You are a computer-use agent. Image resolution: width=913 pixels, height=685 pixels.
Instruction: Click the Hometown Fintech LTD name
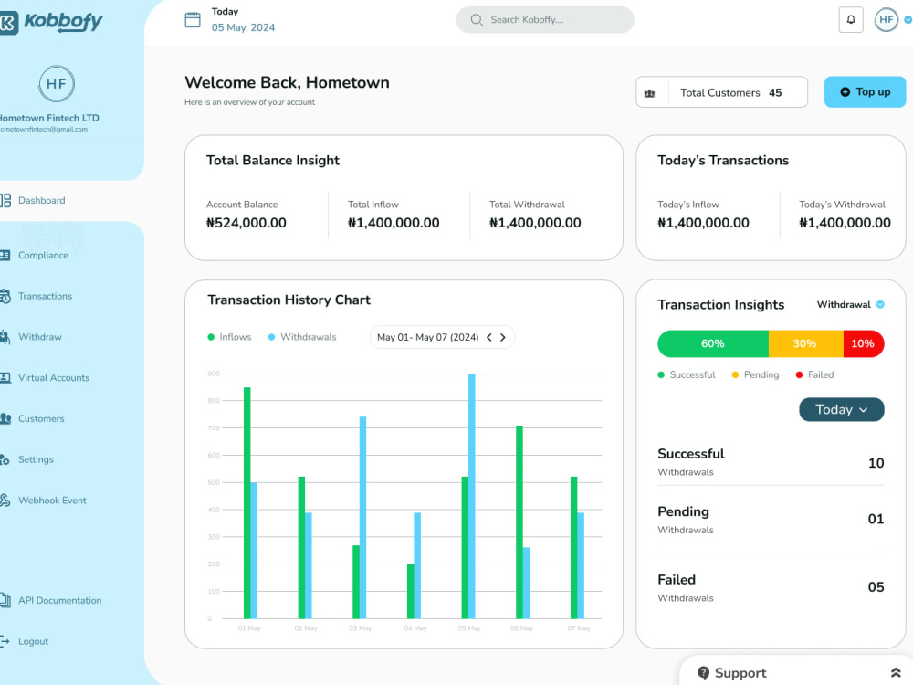coord(49,118)
